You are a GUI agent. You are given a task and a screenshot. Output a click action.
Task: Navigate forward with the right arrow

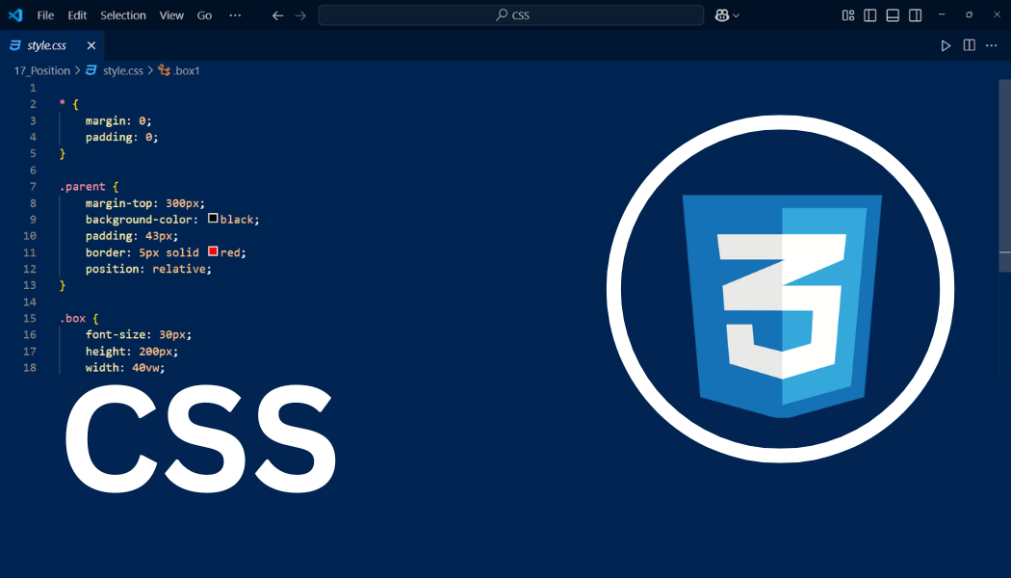pos(300,14)
